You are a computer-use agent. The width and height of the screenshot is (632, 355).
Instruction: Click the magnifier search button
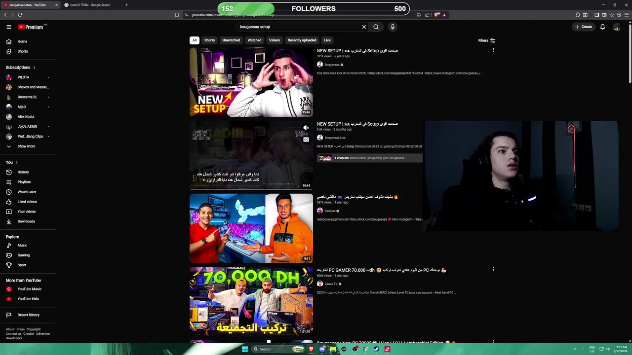tap(376, 27)
